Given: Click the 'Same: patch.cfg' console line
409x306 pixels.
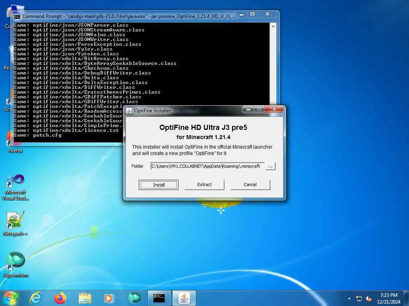Looking at the screenshot, I should (x=38, y=135).
